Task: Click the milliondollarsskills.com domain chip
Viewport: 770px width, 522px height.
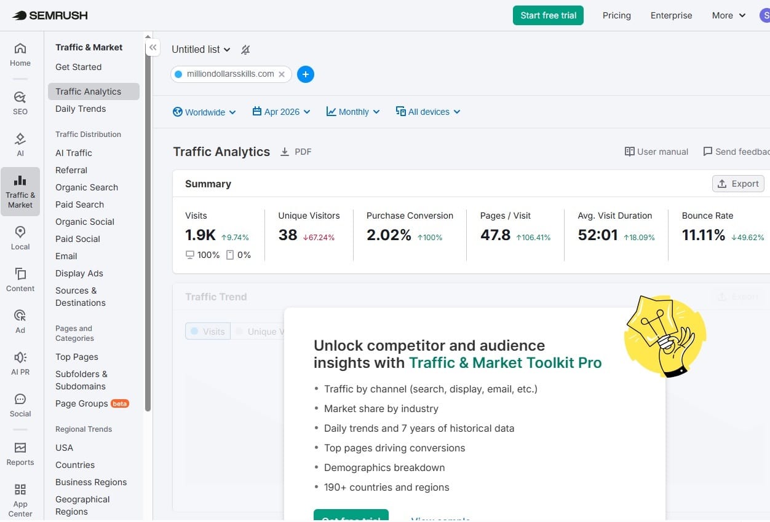Action: tap(231, 74)
